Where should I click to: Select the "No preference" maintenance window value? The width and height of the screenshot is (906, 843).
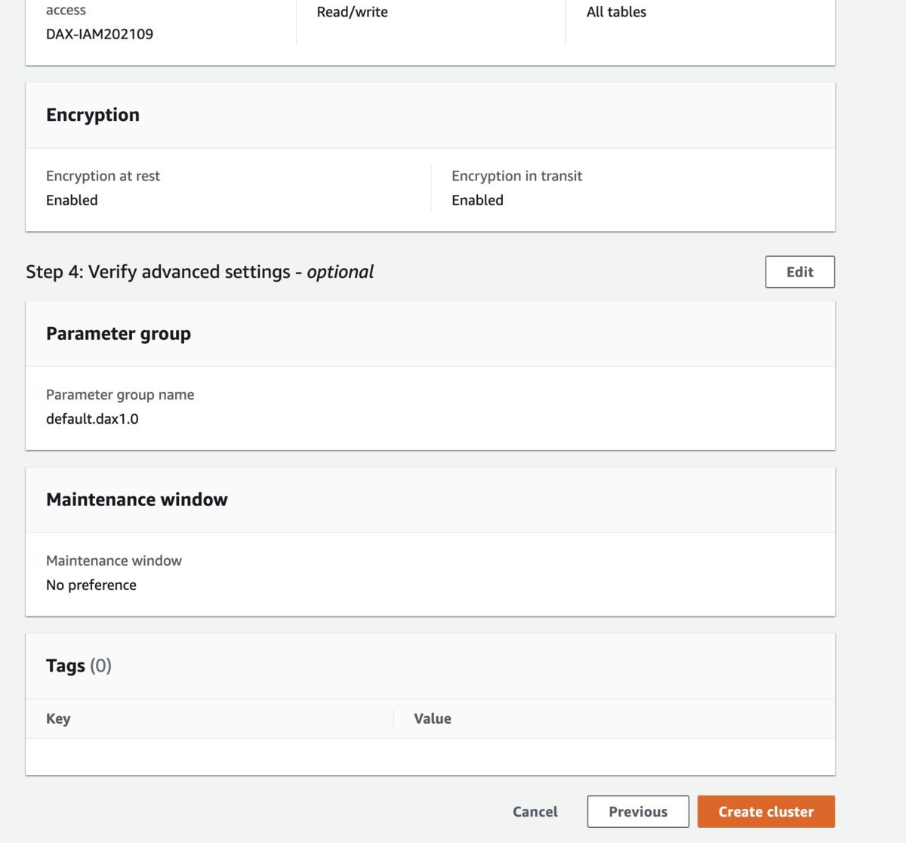click(91, 585)
